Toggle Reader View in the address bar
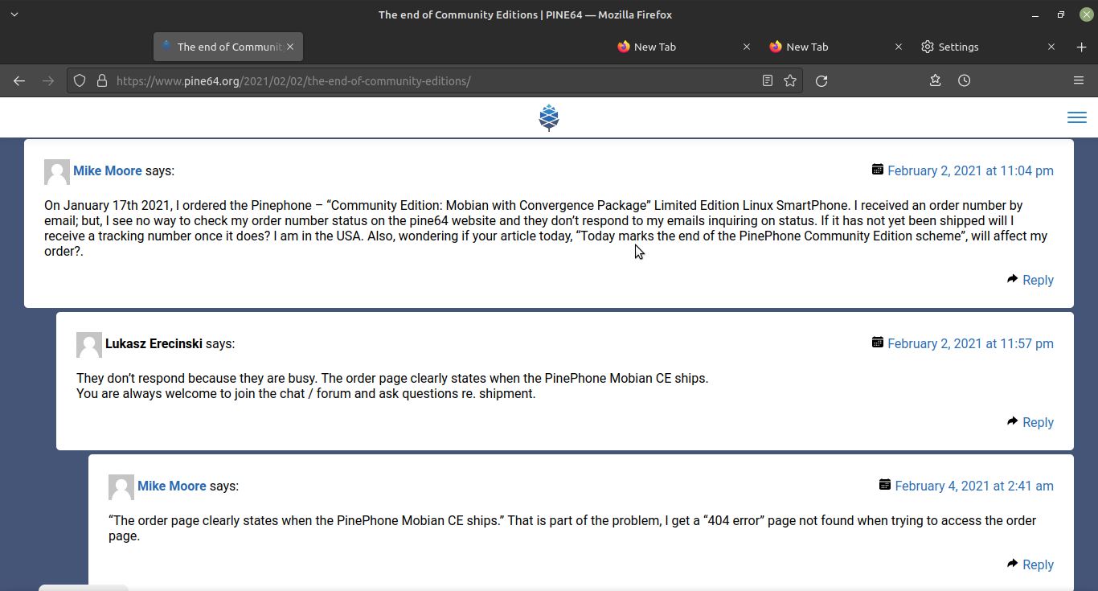This screenshot has height=591, width=1098. tap(768, 80)
